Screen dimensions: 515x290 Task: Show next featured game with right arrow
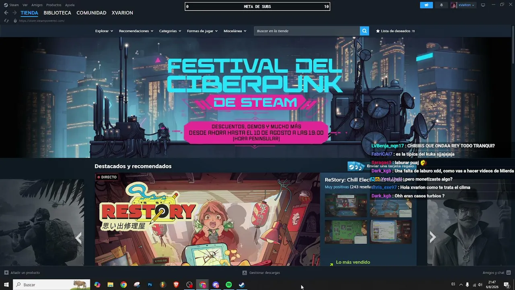pyautogui.click(x=433, y=238)
